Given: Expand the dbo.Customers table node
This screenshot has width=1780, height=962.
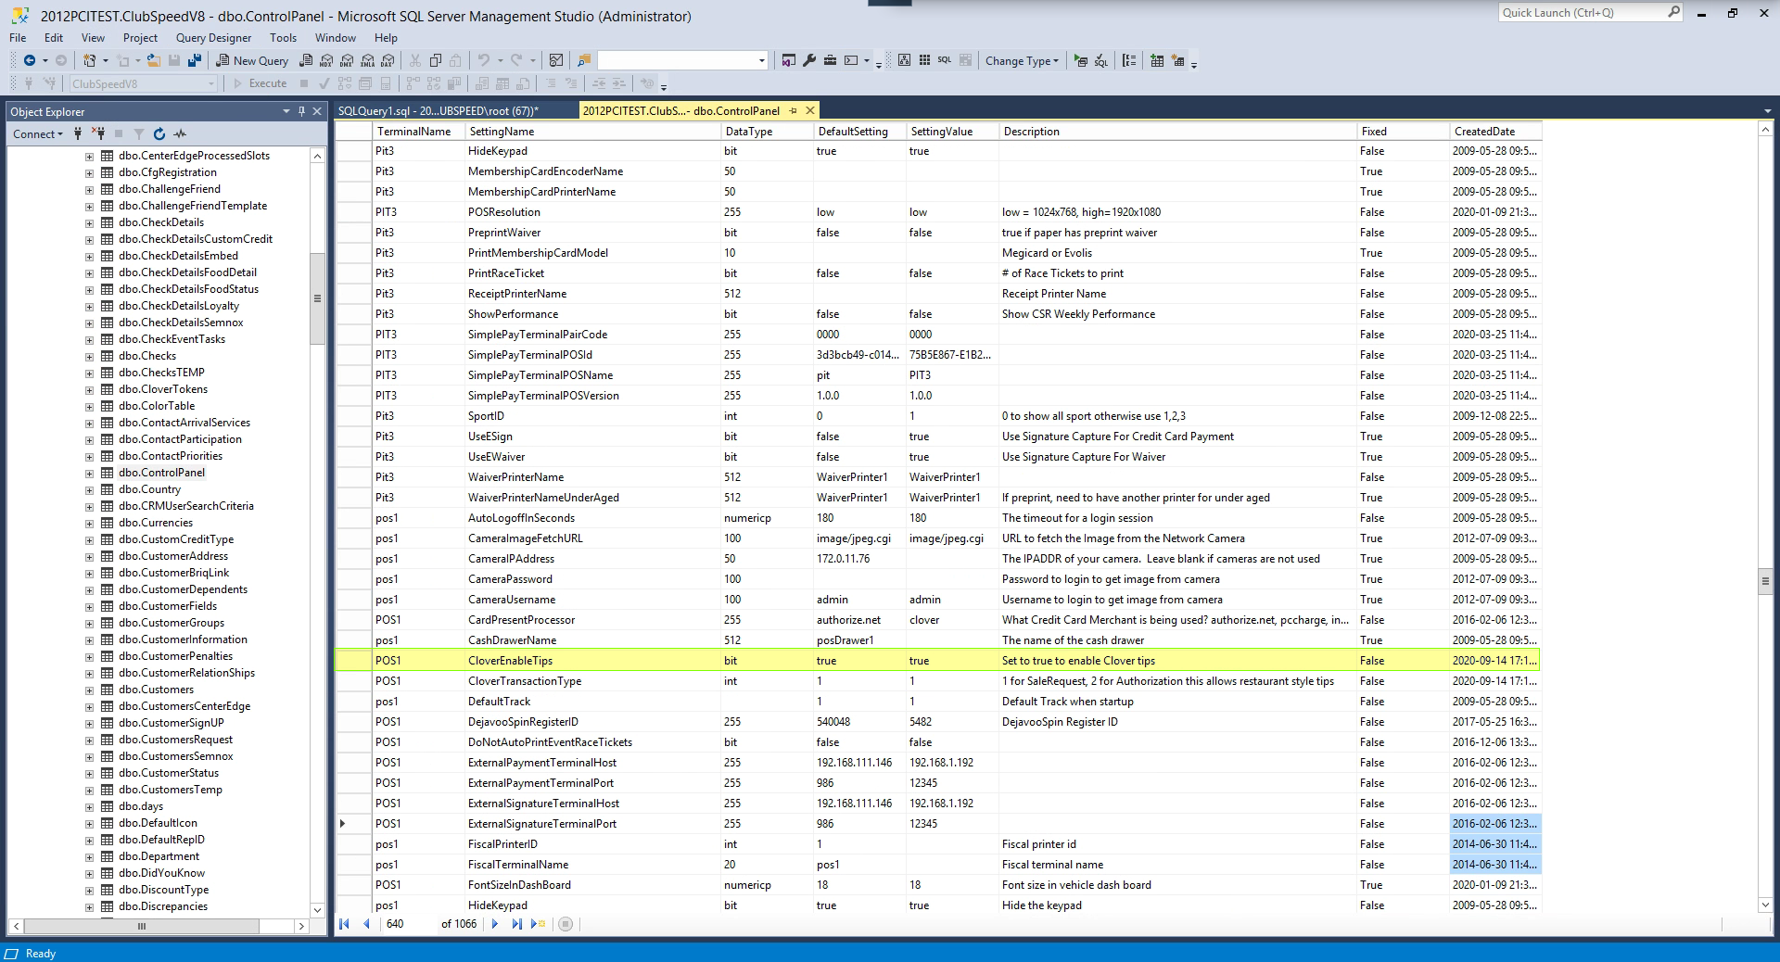Looking at the screenshot, I should click(x=89, y=690).
